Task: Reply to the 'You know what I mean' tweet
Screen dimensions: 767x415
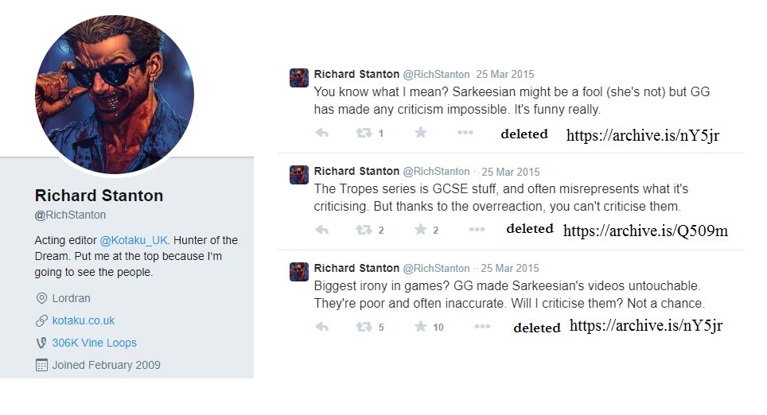Action: [322, 133]
